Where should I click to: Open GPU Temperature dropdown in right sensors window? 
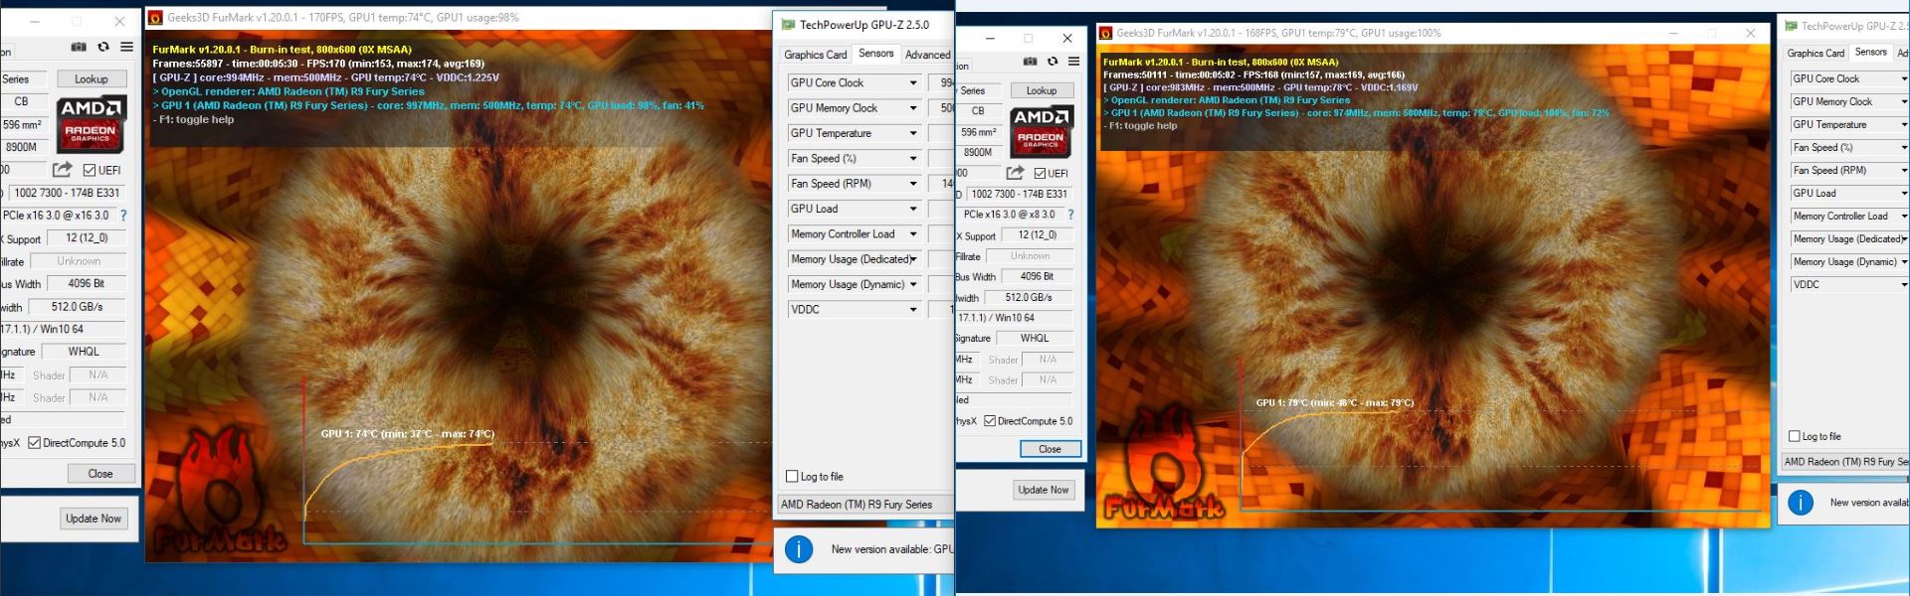1849,124
